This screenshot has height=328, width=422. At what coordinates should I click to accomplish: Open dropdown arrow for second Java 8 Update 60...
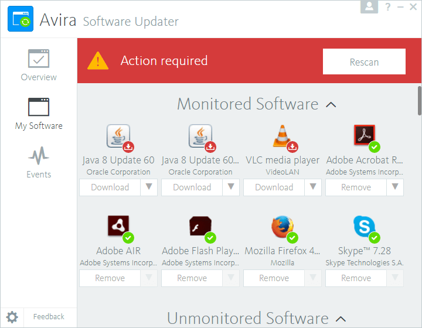(231, 187)
